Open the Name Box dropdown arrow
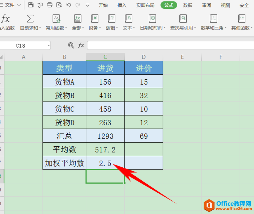The image size is (254, 214). click(49, 46)
